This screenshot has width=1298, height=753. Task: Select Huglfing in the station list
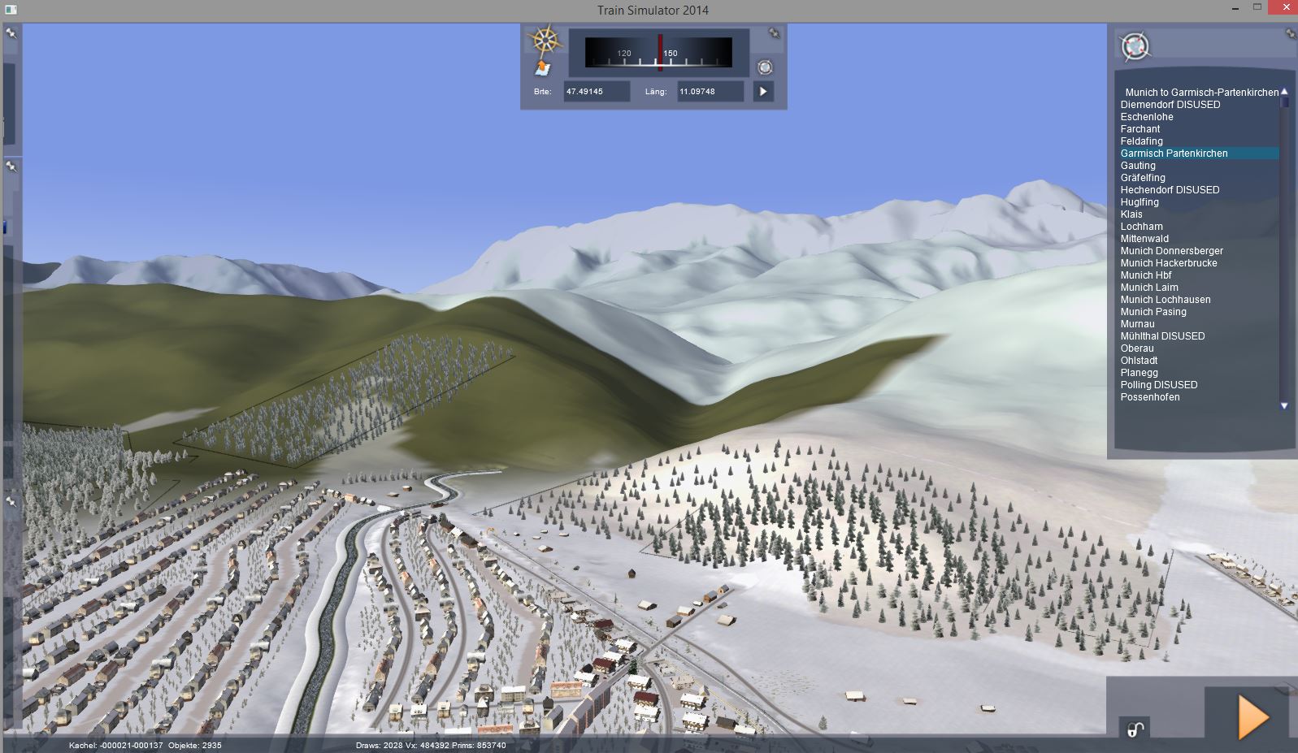[1140, 202]
